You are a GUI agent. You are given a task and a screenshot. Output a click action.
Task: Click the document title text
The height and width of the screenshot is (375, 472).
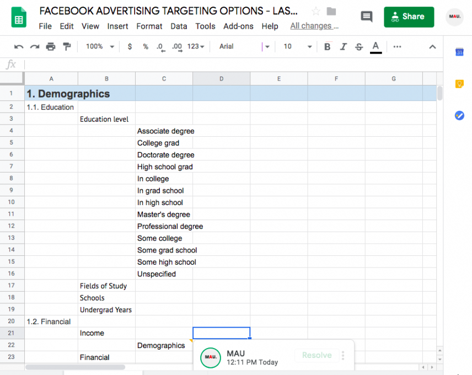(169, 11)
